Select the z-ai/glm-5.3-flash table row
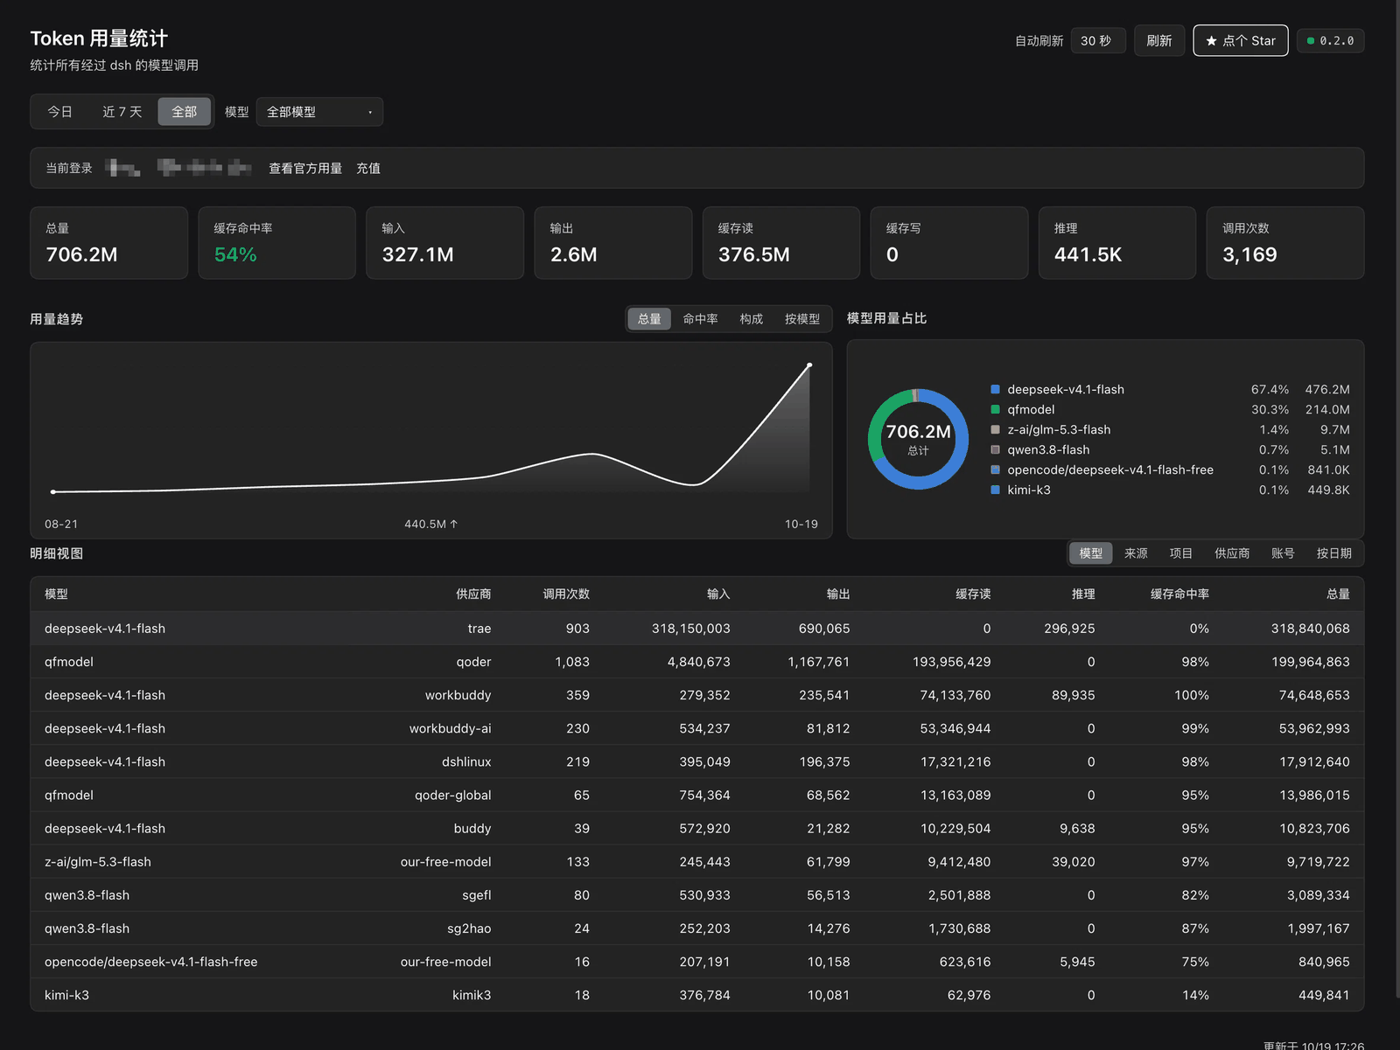1400x1050 pixels. pyautogui.click(x=697, y=862)
